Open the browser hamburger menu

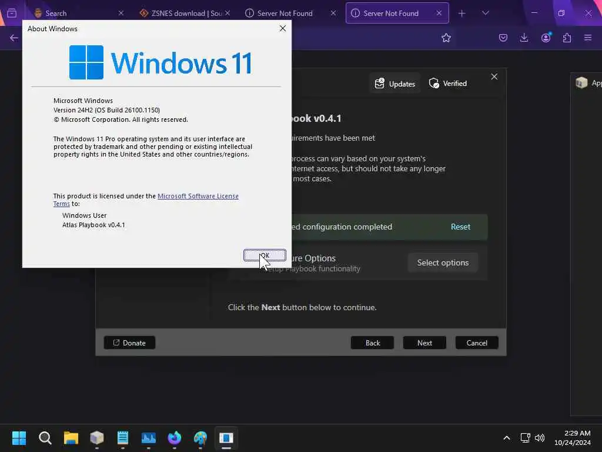588,38
